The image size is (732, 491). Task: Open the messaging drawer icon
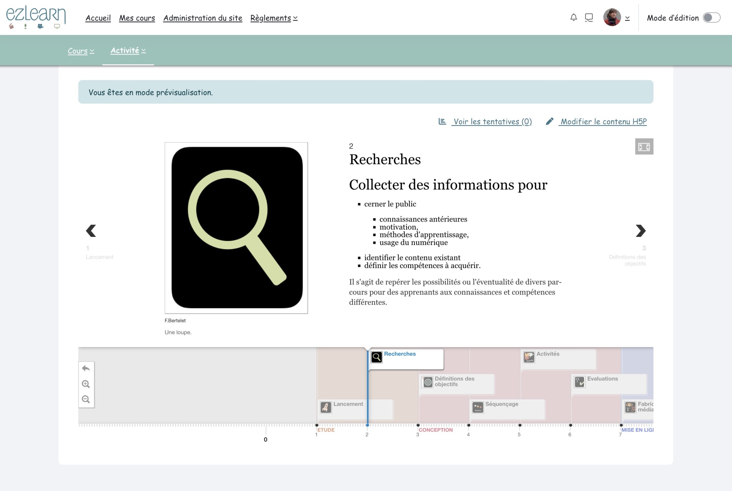point(589,18)
